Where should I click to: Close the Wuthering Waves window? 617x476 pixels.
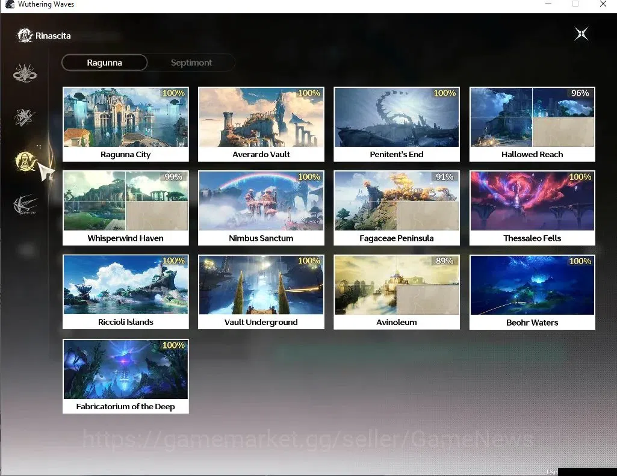(603, 4)
